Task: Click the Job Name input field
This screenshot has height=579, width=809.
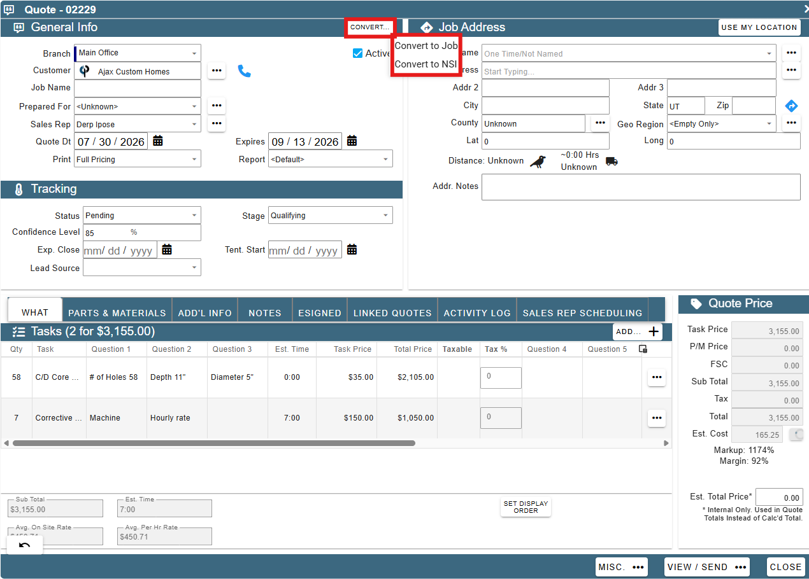Action: point(138,88)
